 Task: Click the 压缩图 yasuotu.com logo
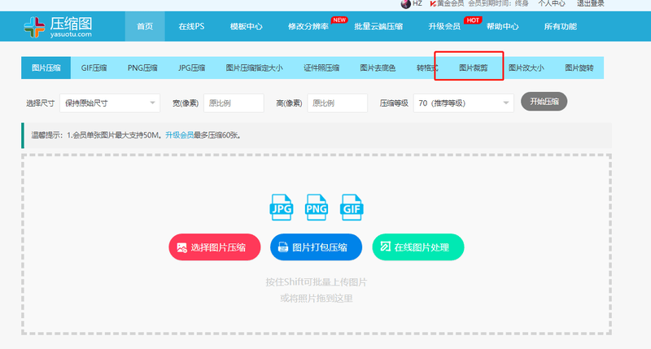59,26
